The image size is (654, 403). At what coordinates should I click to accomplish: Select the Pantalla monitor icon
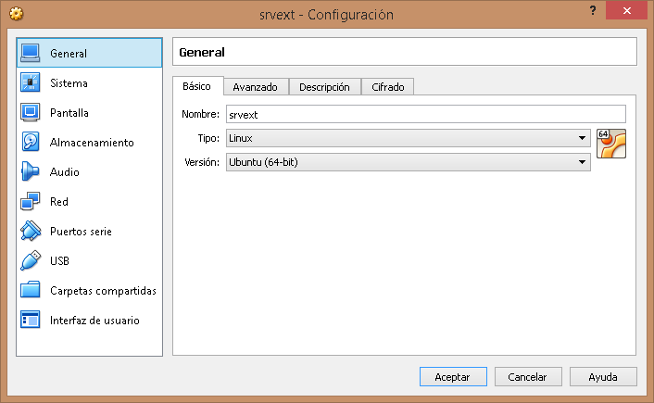click(31, 113)
